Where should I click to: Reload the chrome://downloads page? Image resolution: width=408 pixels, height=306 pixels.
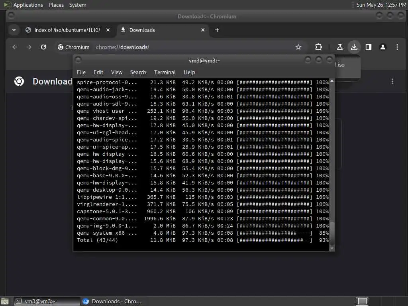[x=43, y=47]
